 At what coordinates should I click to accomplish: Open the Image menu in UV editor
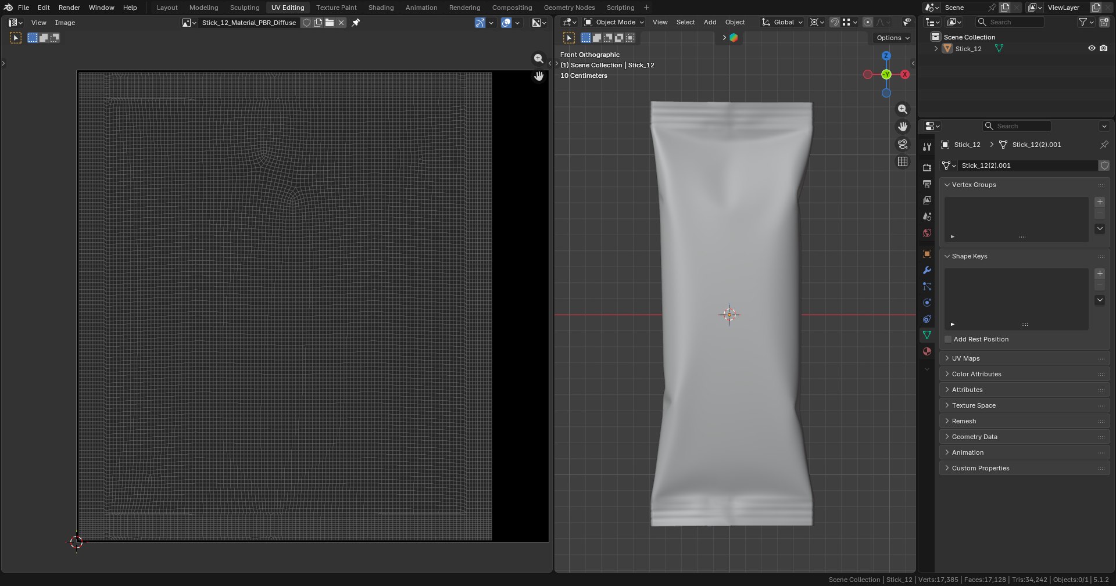tap(65, 23)
